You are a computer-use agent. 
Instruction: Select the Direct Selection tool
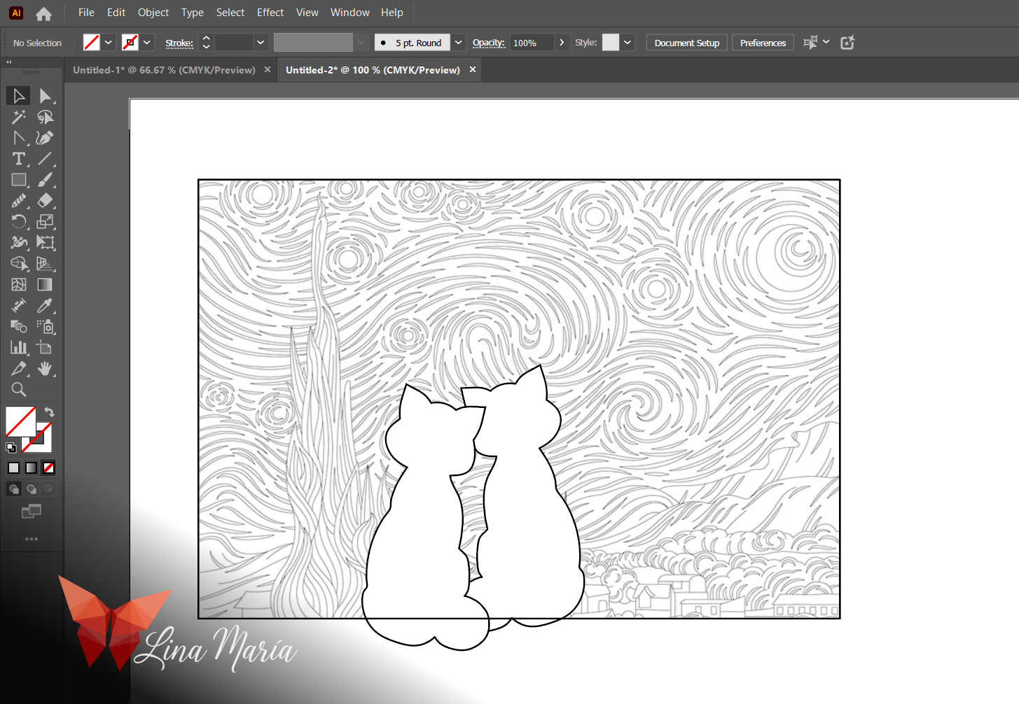(x=45, y=96)
